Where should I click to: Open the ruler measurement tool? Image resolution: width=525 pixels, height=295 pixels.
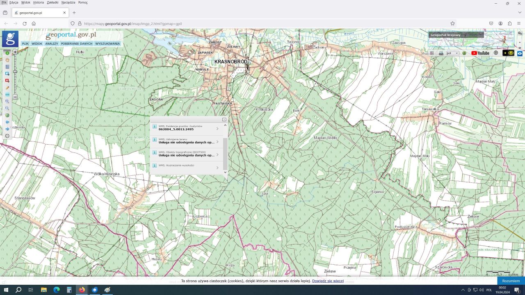[7, 94]
